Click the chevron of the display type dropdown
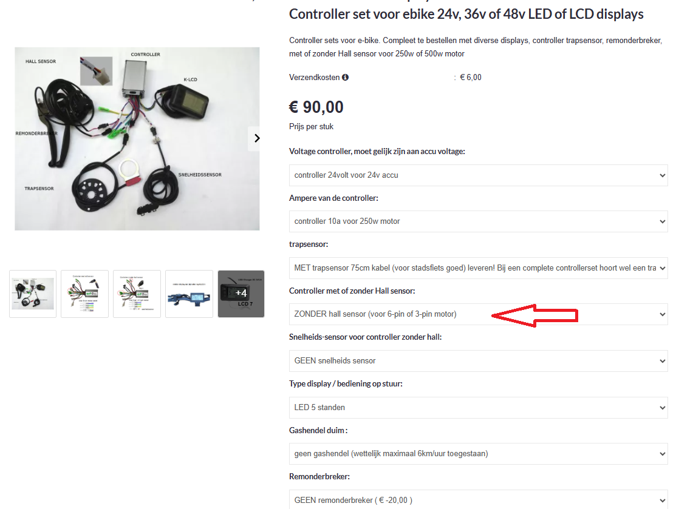 [x=662, y=408]
